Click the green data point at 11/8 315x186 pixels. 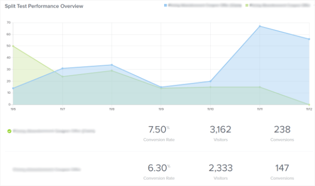[x=112, y=70]
